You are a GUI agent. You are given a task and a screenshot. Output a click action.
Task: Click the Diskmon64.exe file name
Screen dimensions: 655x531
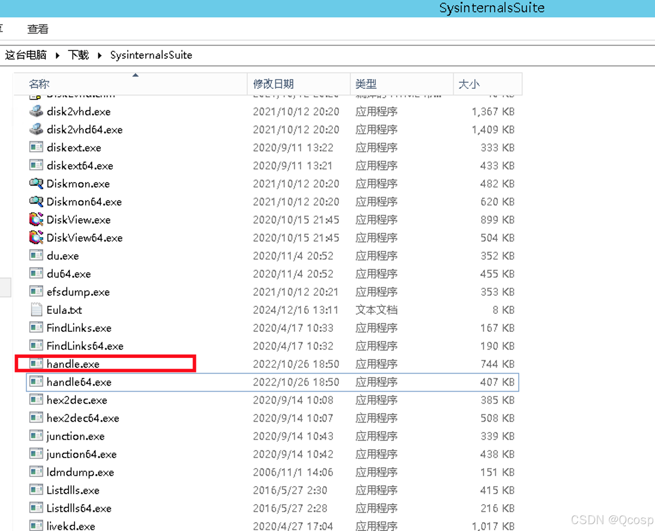coord(84,201)
